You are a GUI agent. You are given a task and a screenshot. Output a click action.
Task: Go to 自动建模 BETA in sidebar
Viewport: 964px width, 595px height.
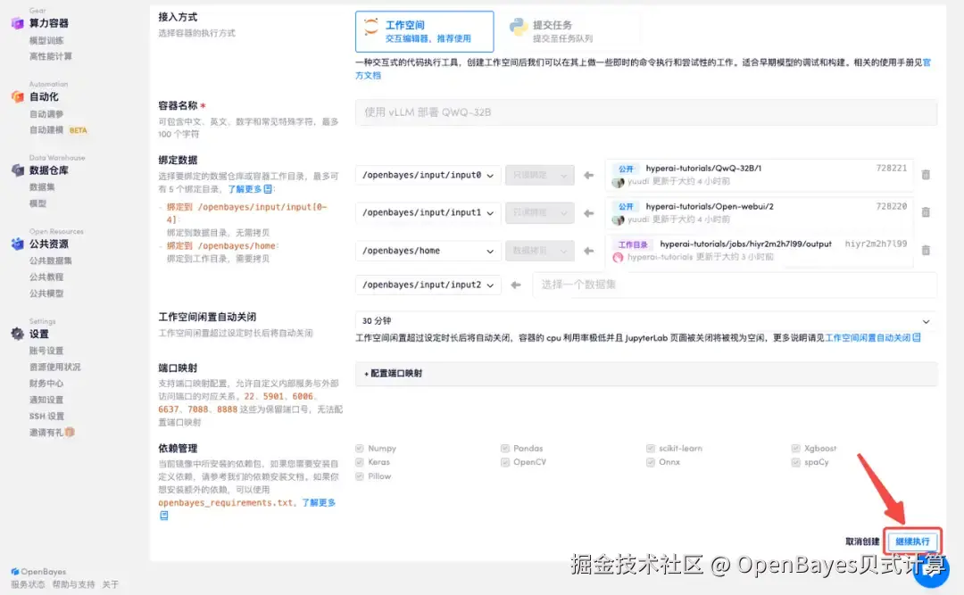tap(58, 130)
